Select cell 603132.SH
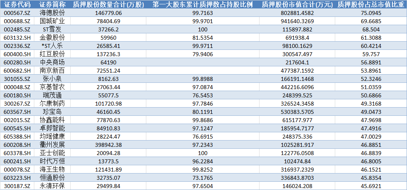The width and height of the screenshot is (407, 190). [x=17, y=37]
